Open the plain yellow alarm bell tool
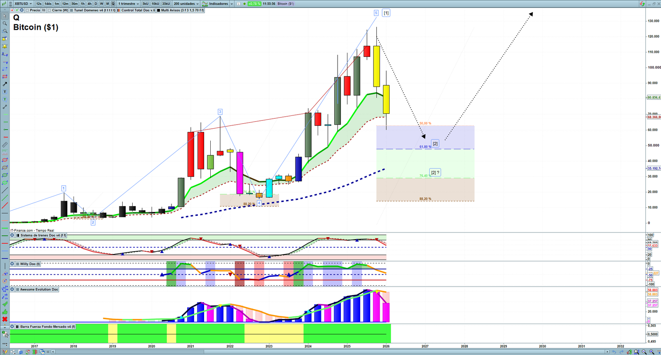Viewport: 661px width, 355px height. coord(5,46)
